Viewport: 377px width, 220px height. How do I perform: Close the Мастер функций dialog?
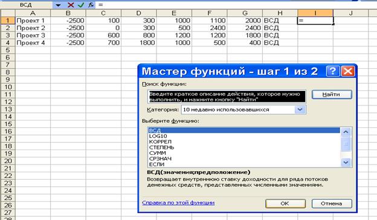[348, 71]
